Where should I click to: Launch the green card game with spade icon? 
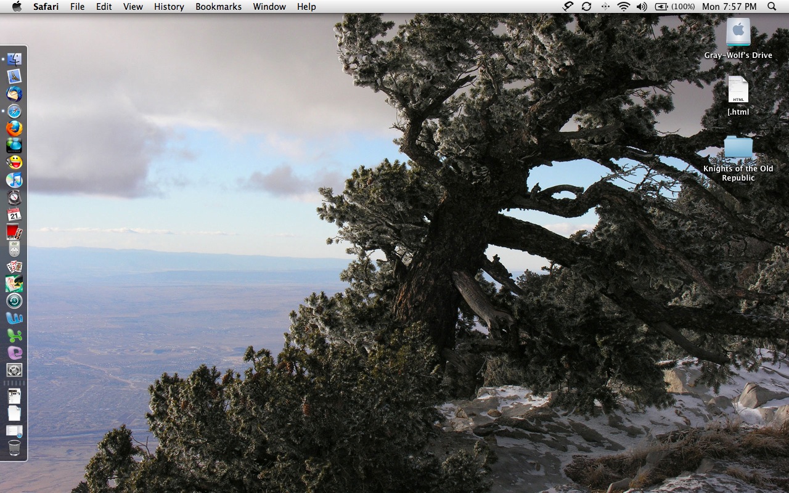coord(14,283)
